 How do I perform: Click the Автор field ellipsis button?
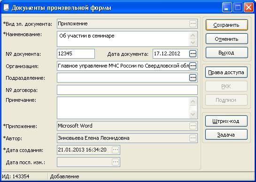193,138
